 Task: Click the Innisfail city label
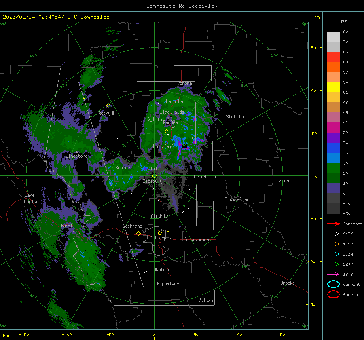tap(163, 146)
